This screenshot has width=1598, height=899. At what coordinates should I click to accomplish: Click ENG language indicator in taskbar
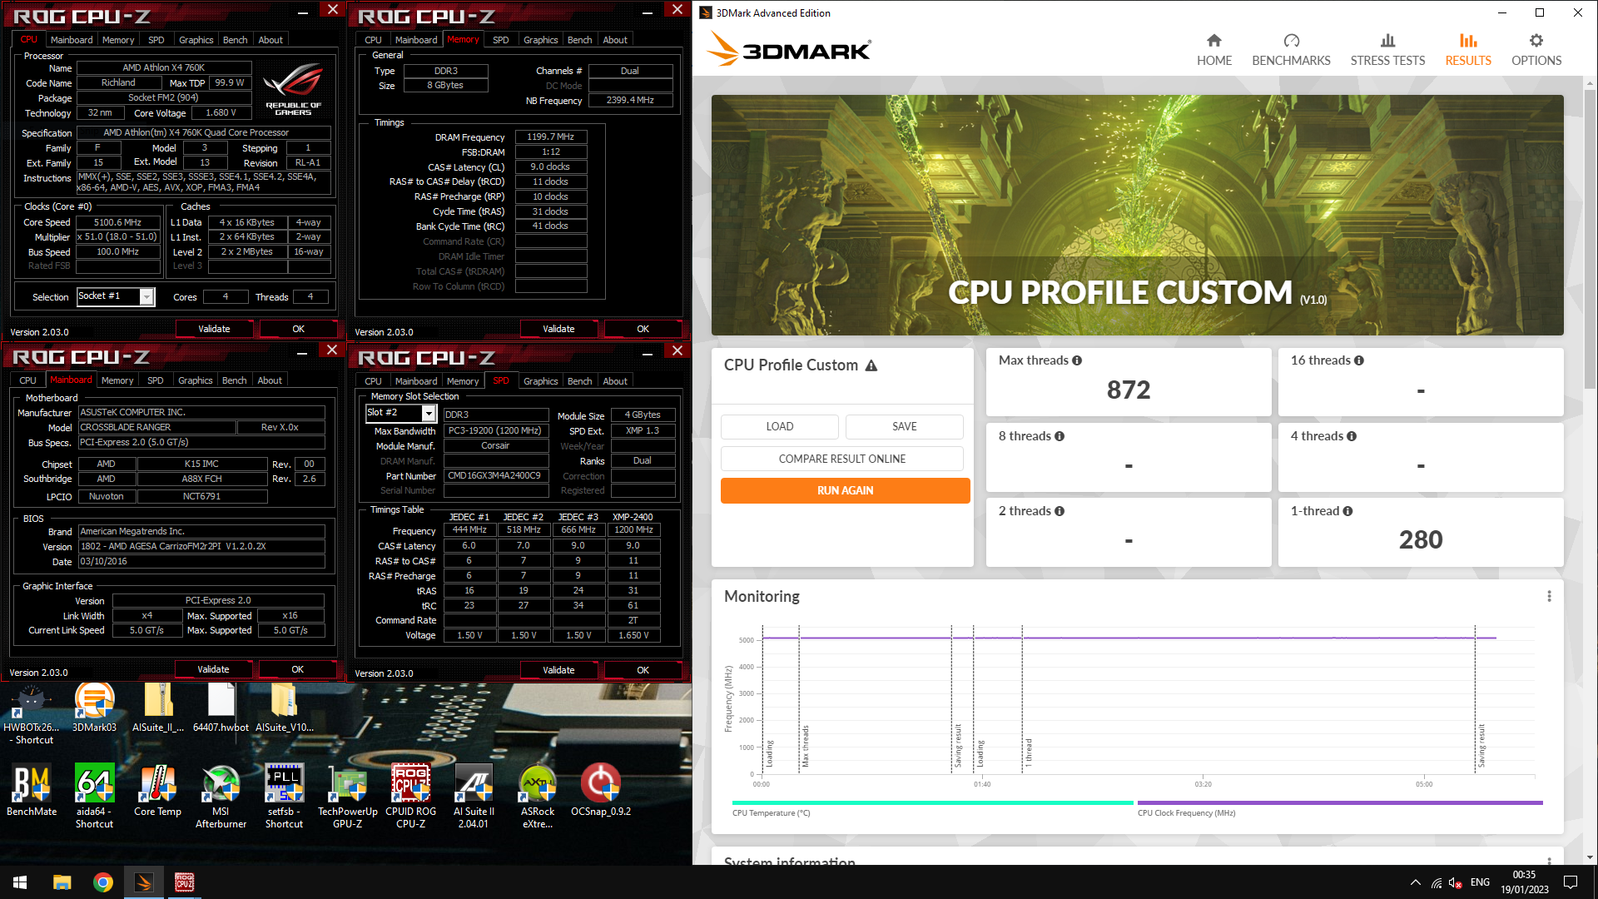1480,882
